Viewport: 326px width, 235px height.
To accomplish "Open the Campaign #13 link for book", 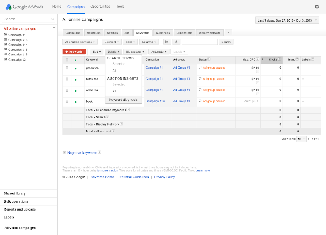I will coord(155,101).
